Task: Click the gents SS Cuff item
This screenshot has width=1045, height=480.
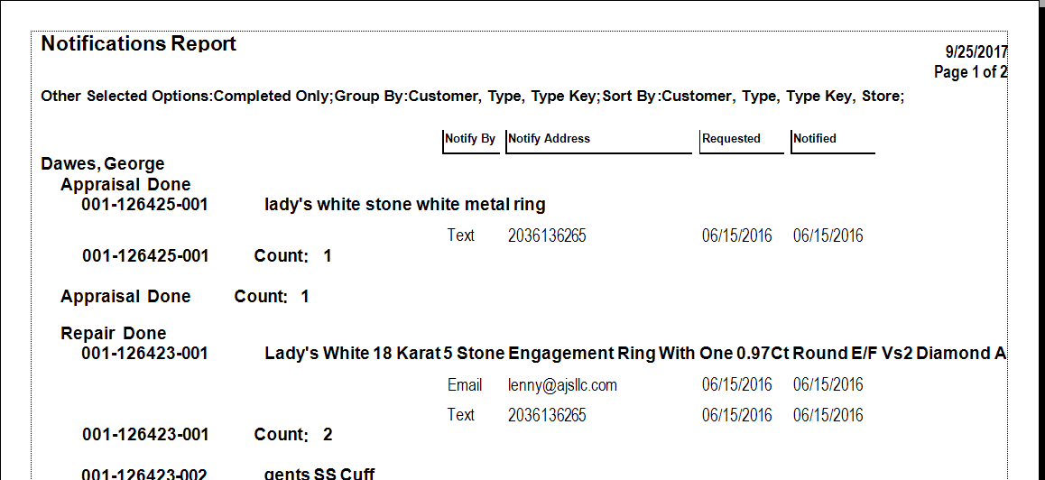Action: click(x=319, y=474)
